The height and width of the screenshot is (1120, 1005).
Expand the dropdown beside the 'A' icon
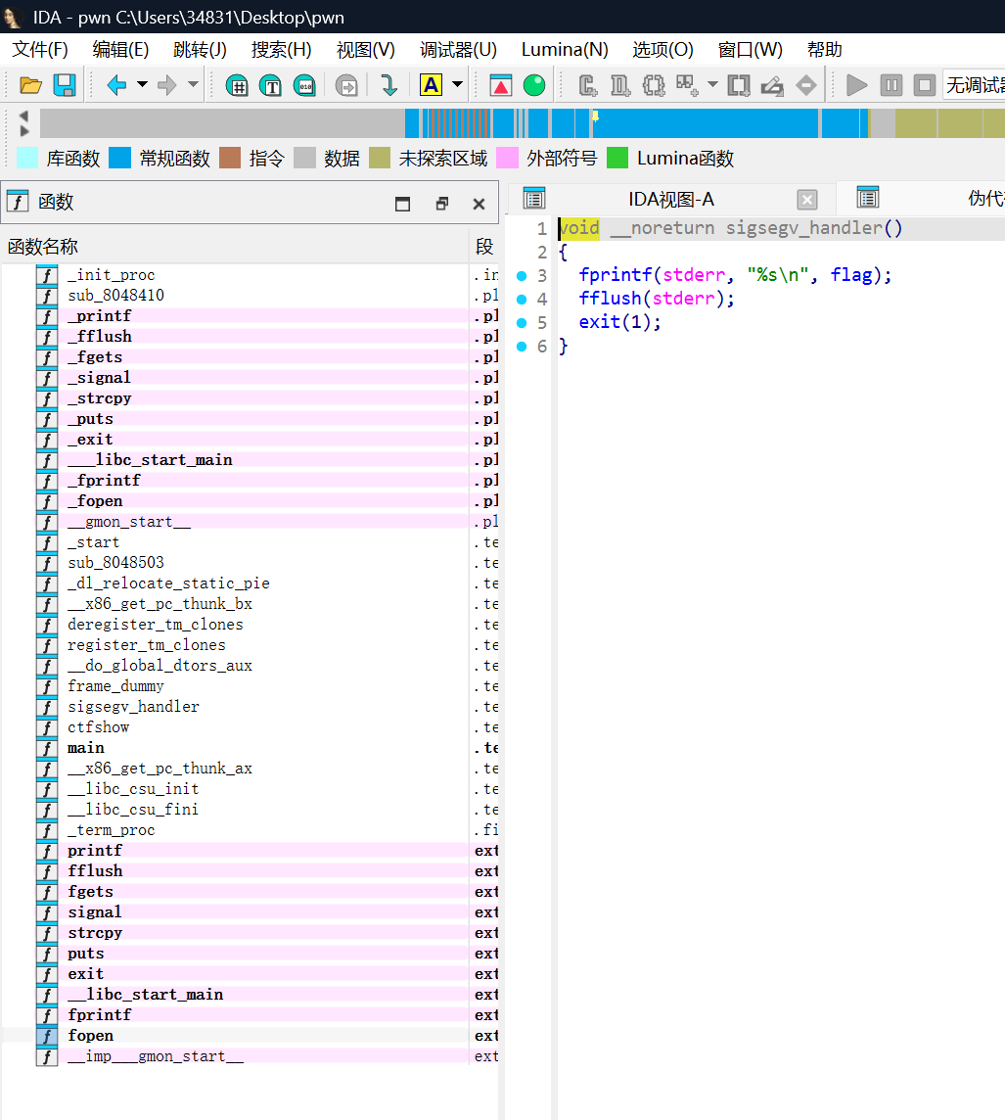click(458, 85)
